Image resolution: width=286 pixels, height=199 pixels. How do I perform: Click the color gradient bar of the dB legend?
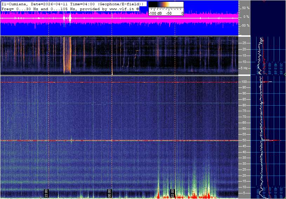point(166,4)
